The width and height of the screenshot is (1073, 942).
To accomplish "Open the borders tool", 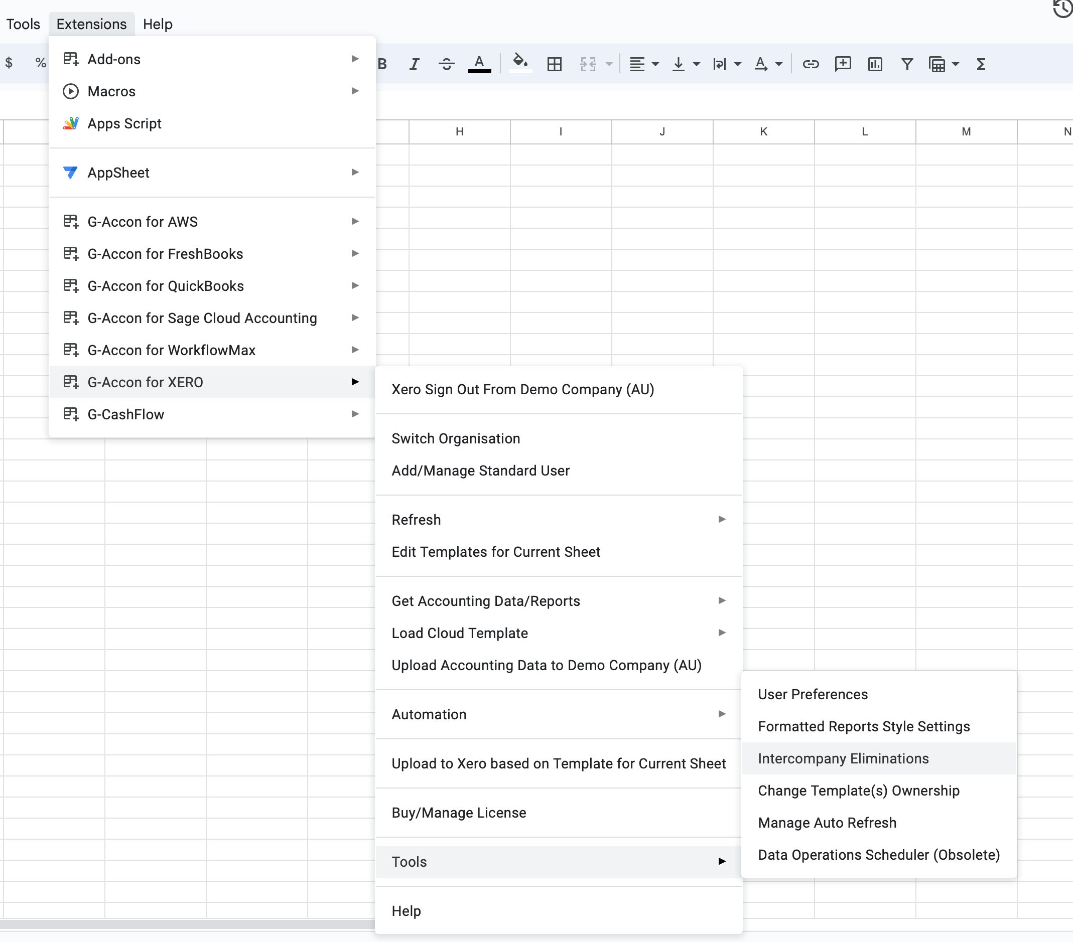I will (554, 64).
